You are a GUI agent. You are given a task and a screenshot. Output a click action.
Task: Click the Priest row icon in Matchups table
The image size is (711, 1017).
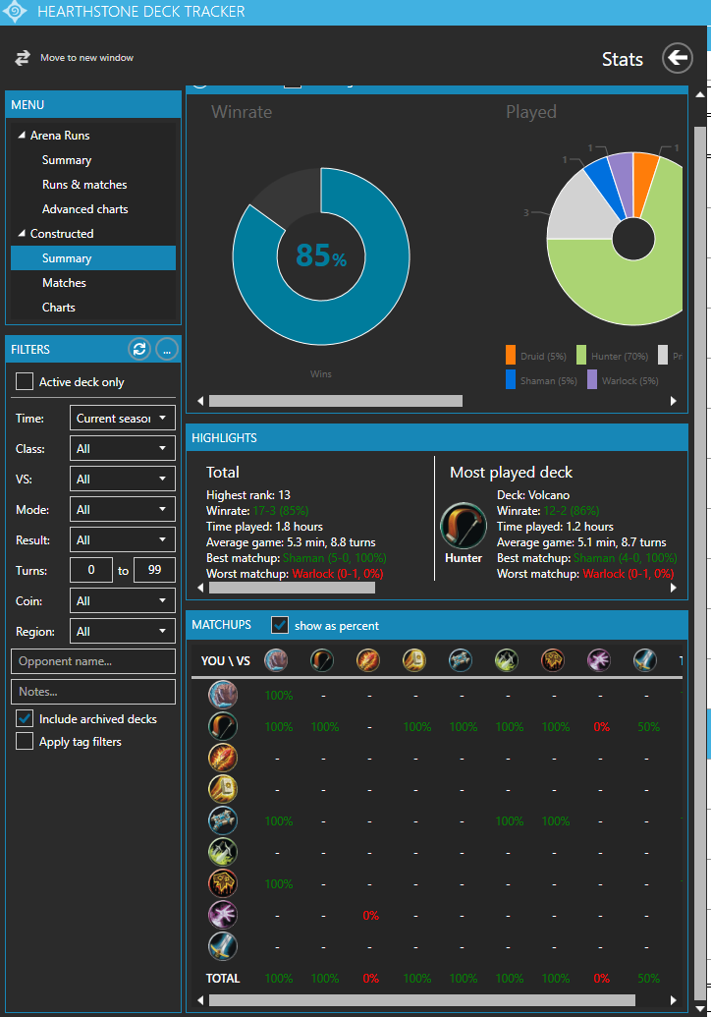click(x=223, y=820)
